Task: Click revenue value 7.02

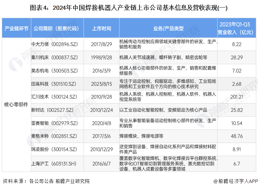Action: click(x=237, y=71)
